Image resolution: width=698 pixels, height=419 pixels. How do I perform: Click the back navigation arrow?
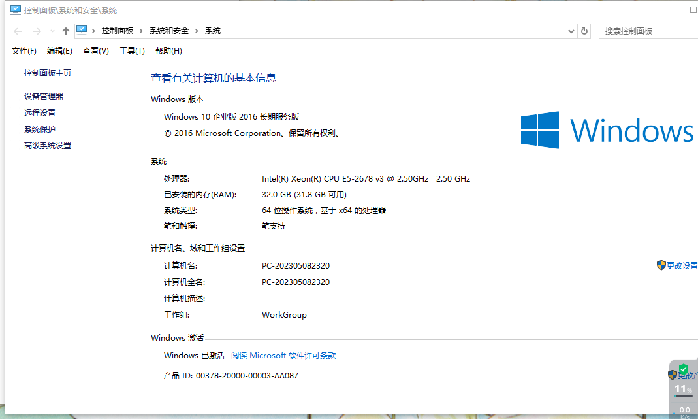coord(18,31)
